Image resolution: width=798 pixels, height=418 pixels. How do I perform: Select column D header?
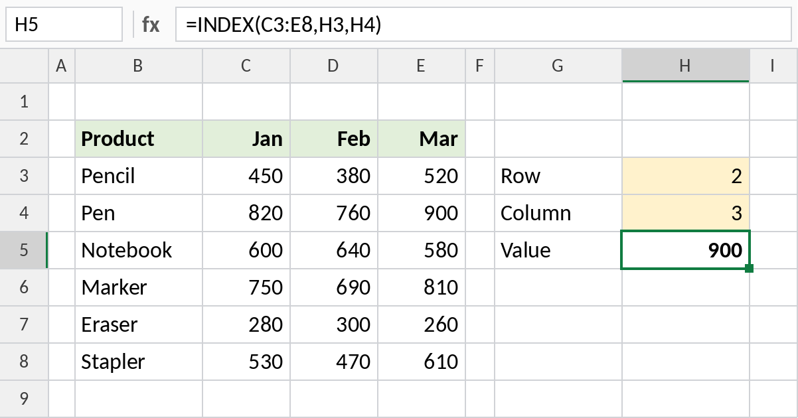click(x=334, y=66)
